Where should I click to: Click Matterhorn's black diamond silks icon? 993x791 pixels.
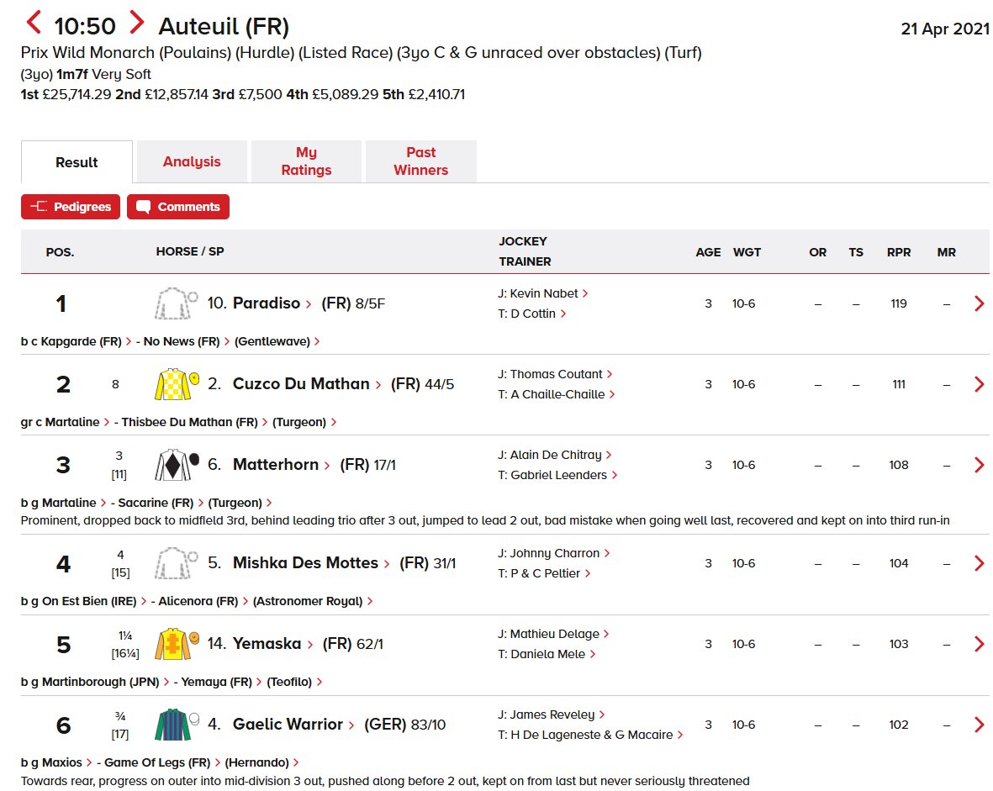pos(177,465)
